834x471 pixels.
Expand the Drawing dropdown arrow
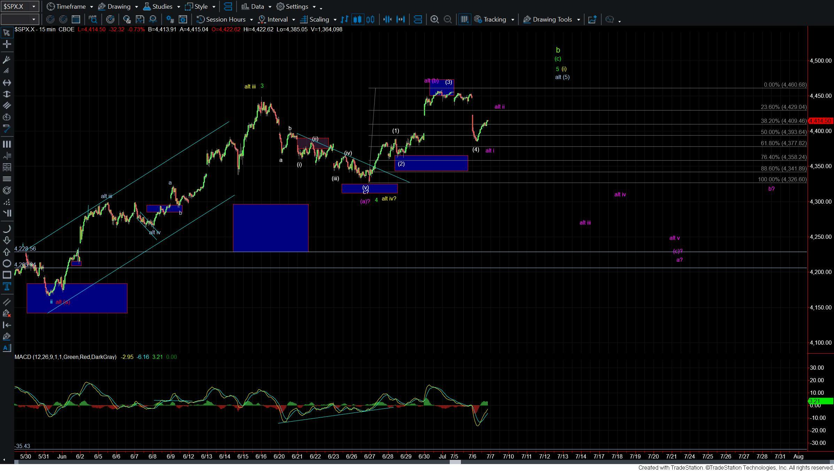click(x=136, y=7)
